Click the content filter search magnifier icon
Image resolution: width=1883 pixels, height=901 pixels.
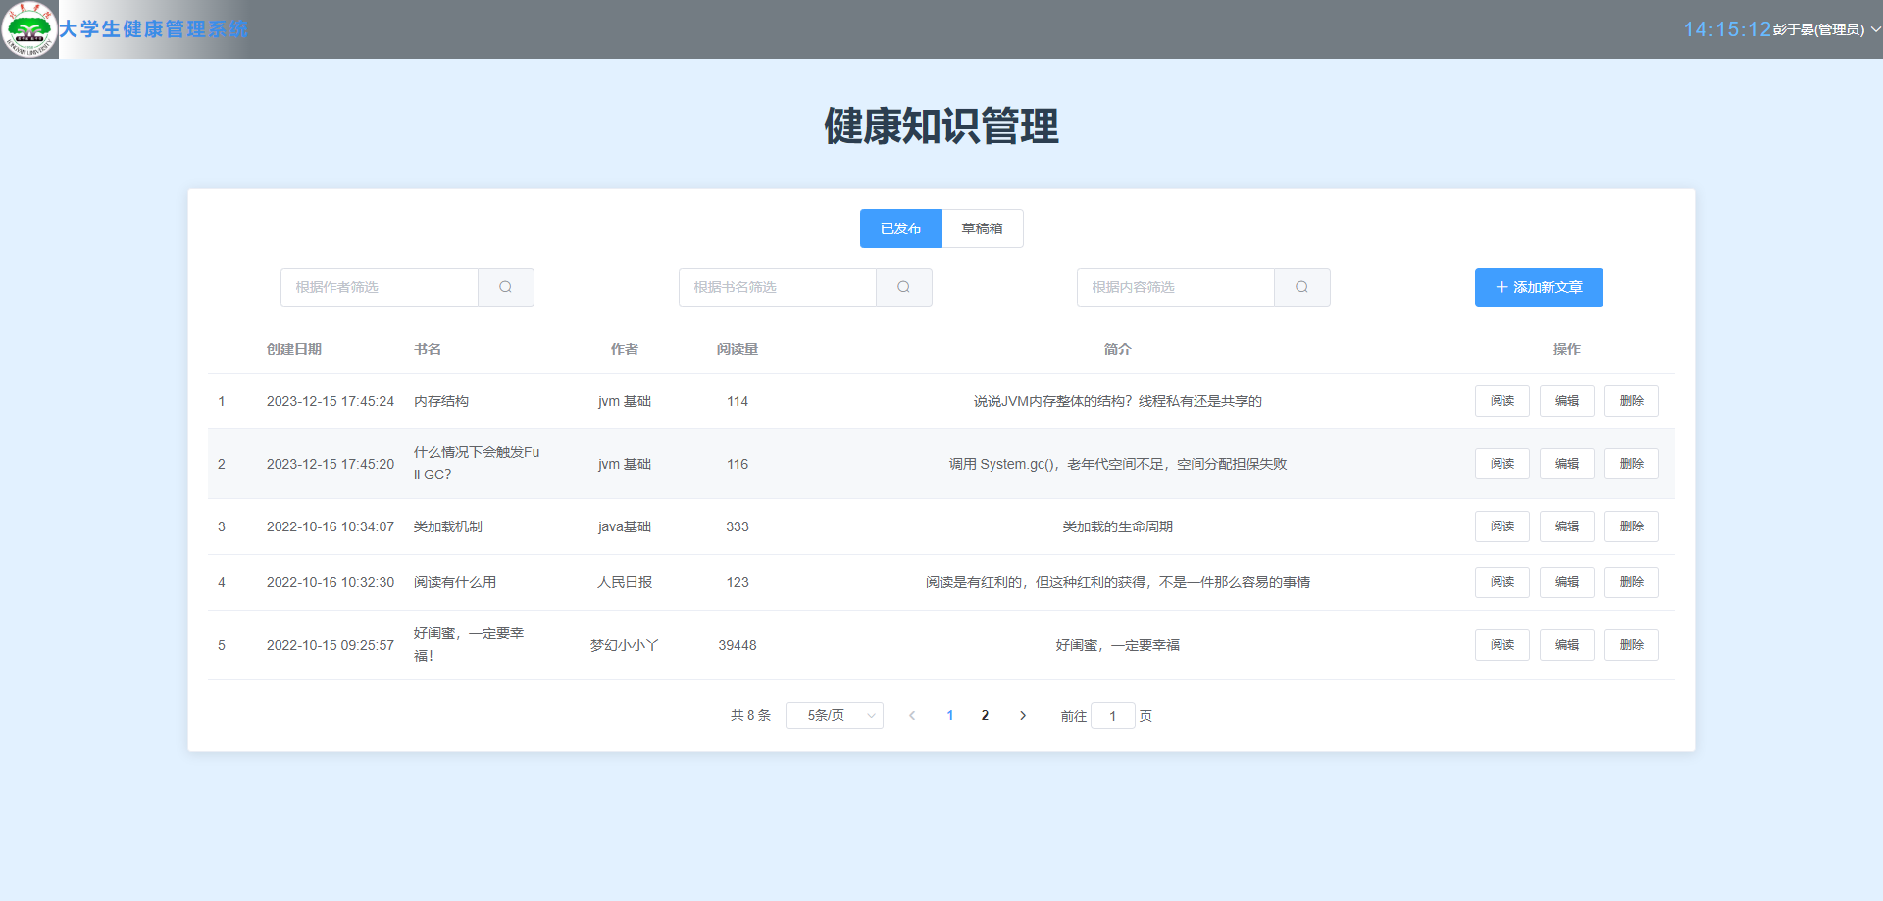click(x=1302, y=286)
